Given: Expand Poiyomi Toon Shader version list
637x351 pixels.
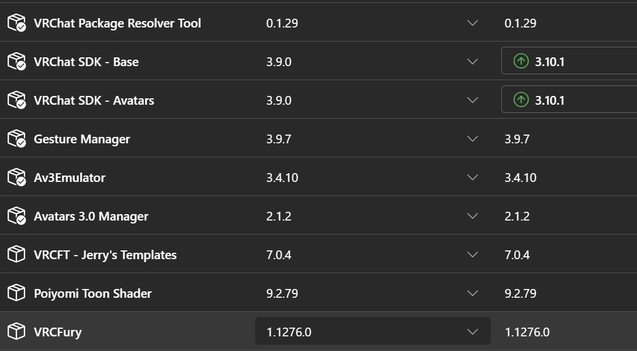Looking at the screenshot, I should click(473, 293).
